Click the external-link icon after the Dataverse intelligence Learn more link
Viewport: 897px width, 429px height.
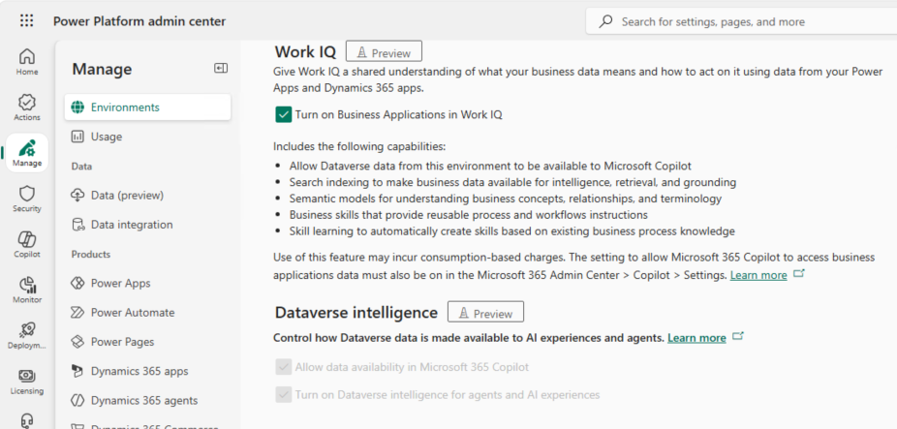tap(738, 336)
